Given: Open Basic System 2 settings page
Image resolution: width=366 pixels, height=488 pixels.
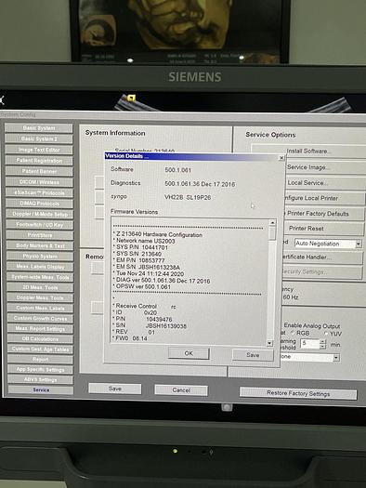Looking at the screenshot, I should coord(39,138).
